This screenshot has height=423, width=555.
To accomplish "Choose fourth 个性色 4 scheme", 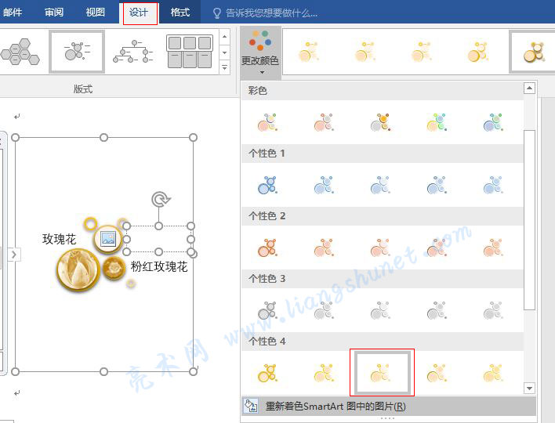I will 437,373.
